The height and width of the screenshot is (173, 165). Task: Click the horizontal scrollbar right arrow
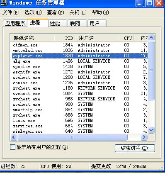pos(144,137)
